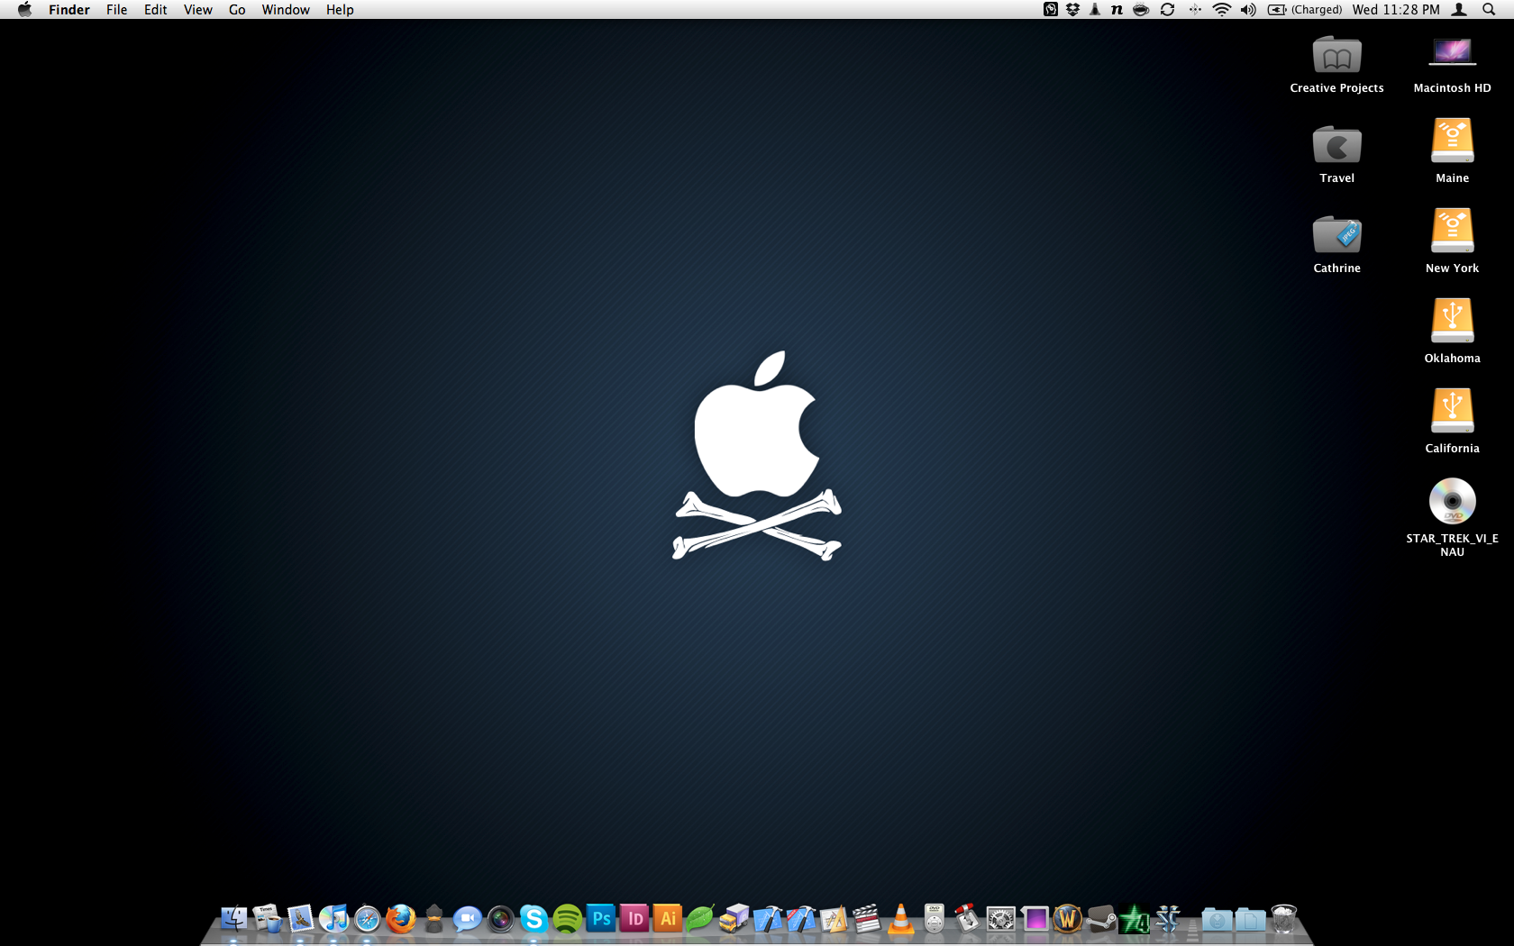Launch Photo Booth camera lens icon
This screenshot has width=1514, height=946.
coord(500,919)
